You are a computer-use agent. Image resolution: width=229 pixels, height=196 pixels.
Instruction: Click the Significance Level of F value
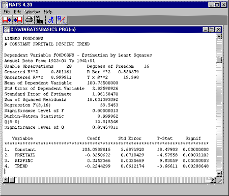point(105,110)
